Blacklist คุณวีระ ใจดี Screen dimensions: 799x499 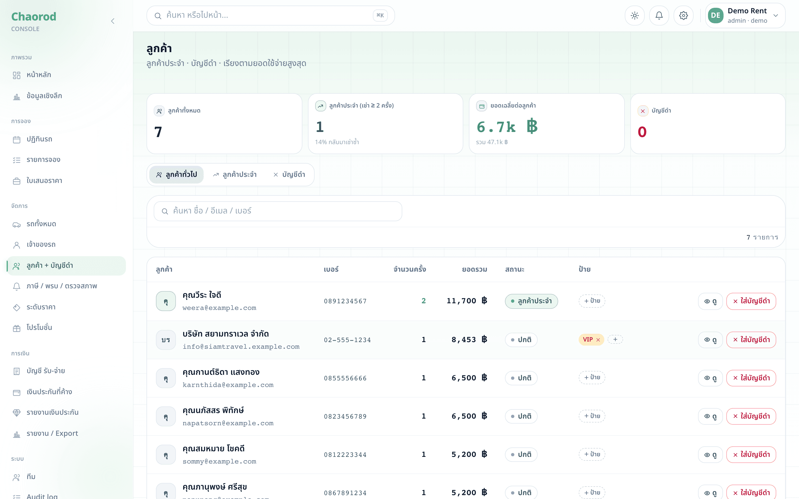coord(751,301)
